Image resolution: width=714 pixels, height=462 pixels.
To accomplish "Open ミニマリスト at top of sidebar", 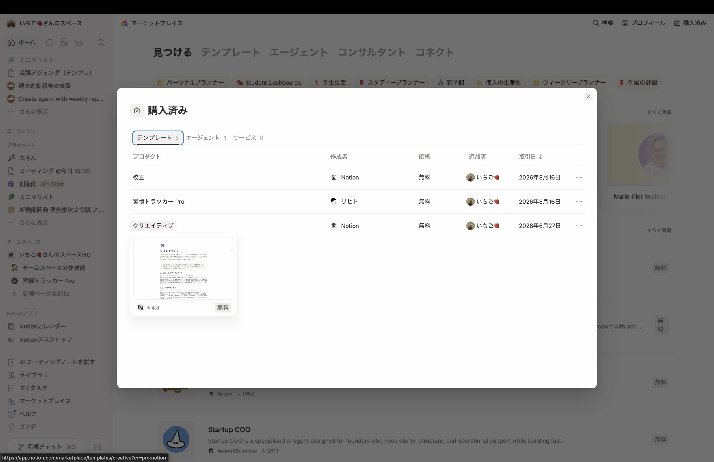I will pos(56,60).
